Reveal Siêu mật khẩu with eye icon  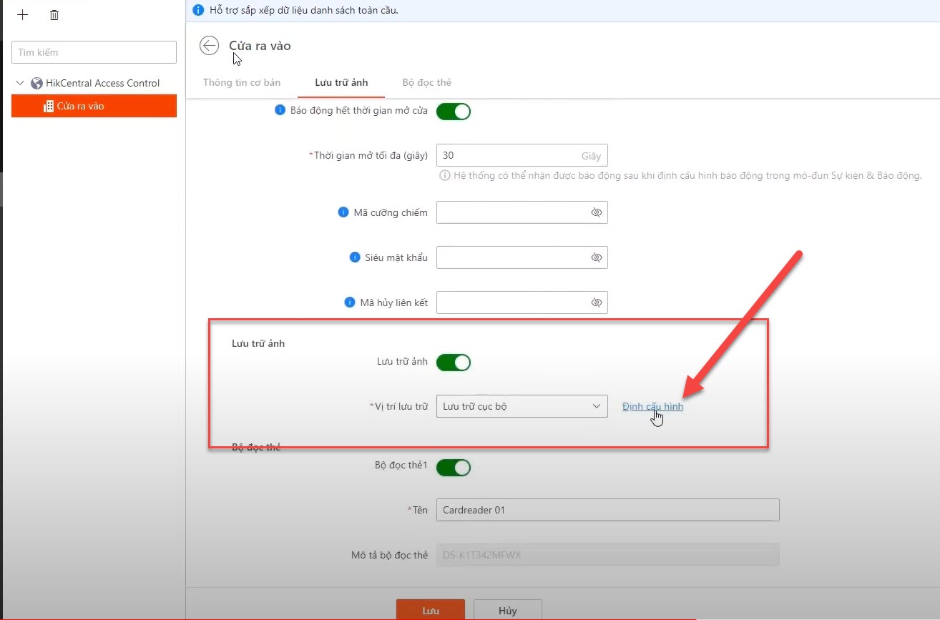pyautogui.click(x=597, y=258)
